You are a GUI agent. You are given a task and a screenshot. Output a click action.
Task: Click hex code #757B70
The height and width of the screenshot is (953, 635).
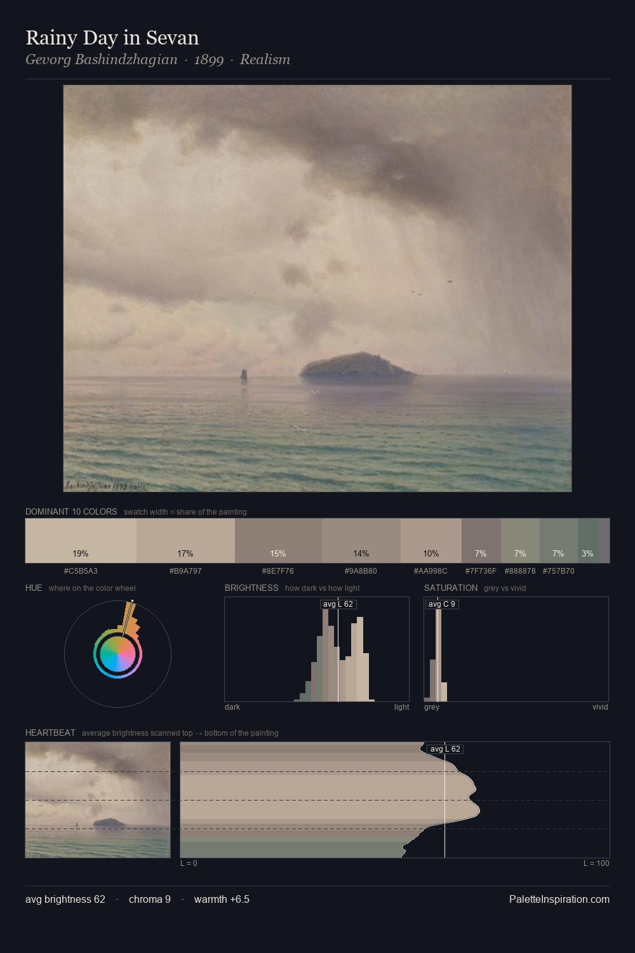(558, 571)
